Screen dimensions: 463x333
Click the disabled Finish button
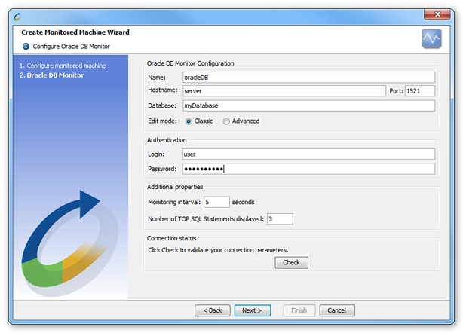click(x=299, y=310)
